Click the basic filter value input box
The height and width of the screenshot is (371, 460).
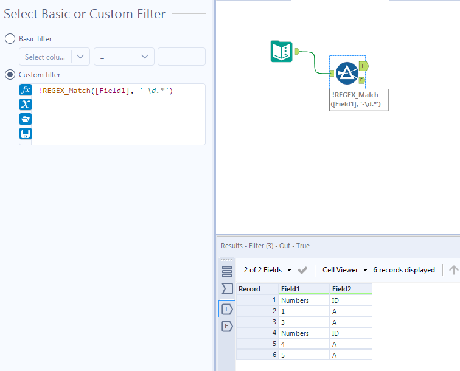(x=181, y=57)
